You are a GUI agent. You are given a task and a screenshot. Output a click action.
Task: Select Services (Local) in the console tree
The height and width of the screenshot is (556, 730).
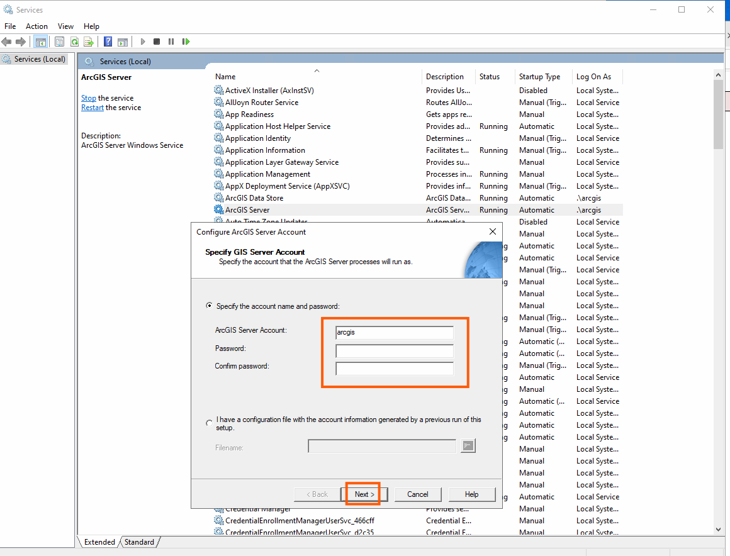click(x=40, y=59)
